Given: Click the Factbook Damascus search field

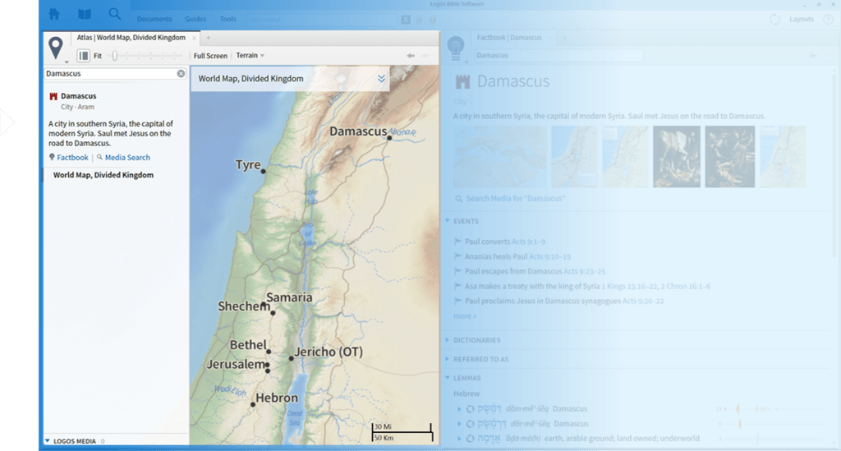Looking at the screenshot, I should (558, 55).
